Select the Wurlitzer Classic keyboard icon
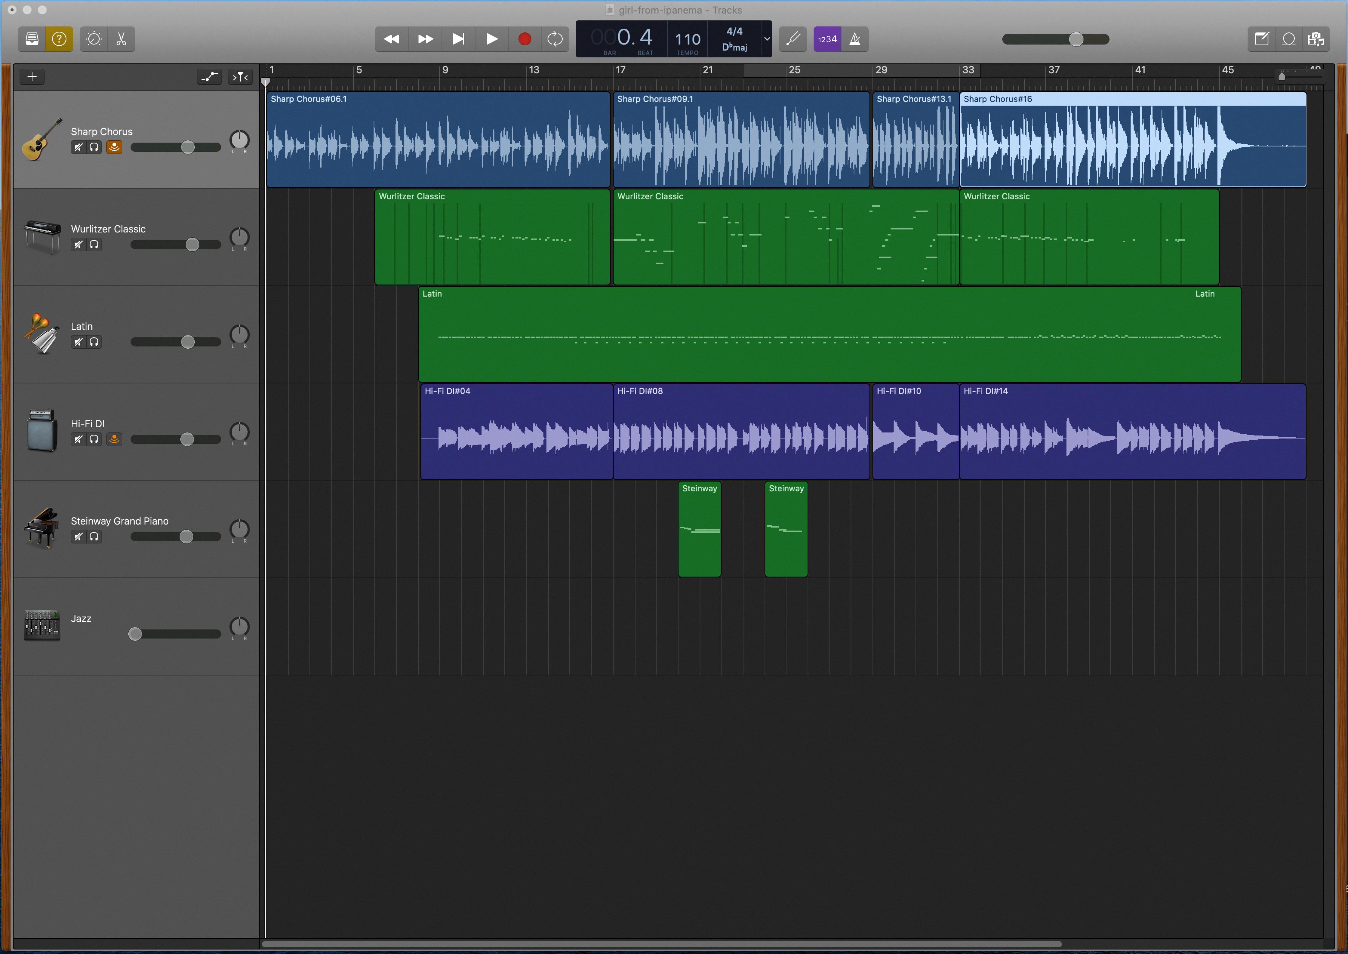The image size is (1348, 954). pos(42,237)
